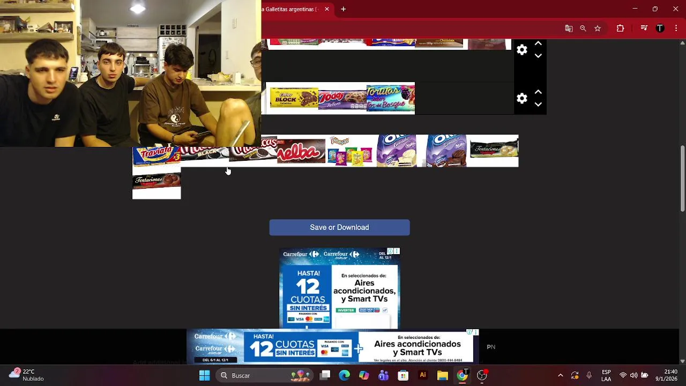
Task: Open Task View from the taskbar
Action: coord(325,376)
